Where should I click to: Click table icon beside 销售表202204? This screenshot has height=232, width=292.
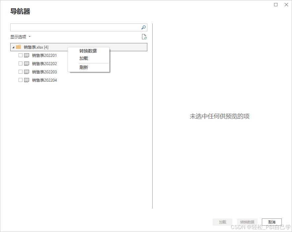click(26, 80)
